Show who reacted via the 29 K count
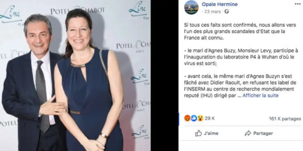 (210, 118)
